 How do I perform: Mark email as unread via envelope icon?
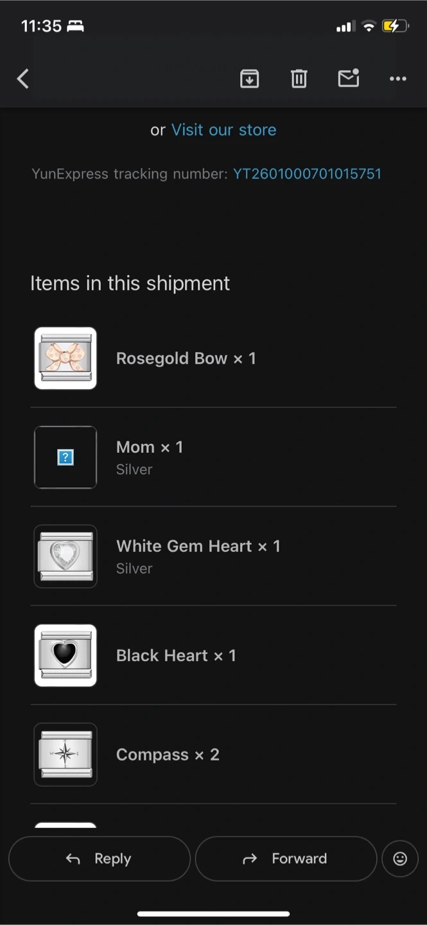[348, 78]
